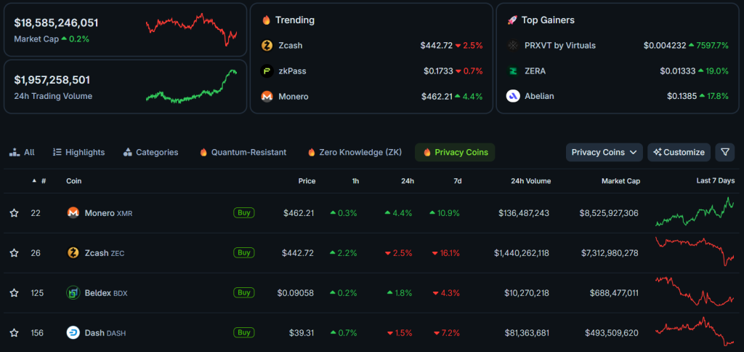Click the Beldex BDX coin logo
The image size is (744, 352).
click(73, 293)
